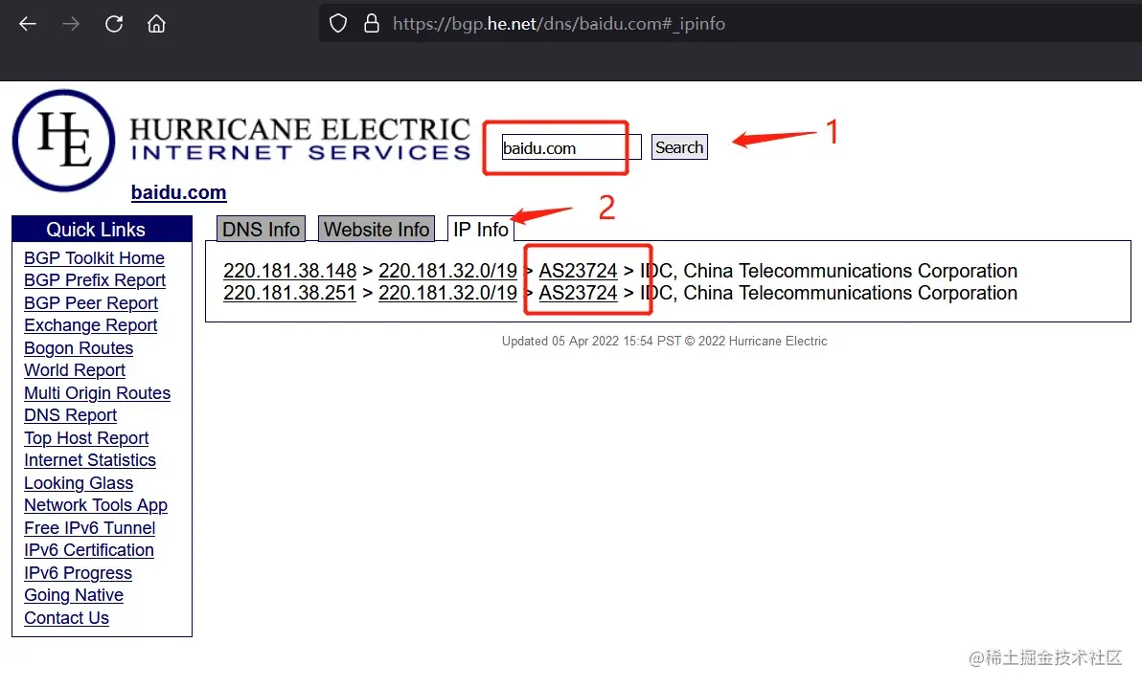
Task: Click the Hurricane Electric HE logo
Action: pyautogui.click(x=63, y=141)
